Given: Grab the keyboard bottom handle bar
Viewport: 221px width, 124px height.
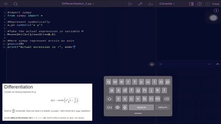Looking at the screenshot, I should pos(138,113).
